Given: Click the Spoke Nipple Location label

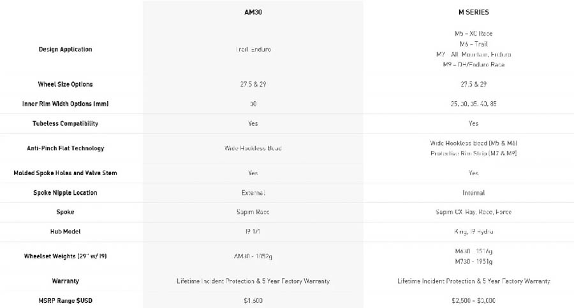Looking at the screenshot, I should pos(65,193).
